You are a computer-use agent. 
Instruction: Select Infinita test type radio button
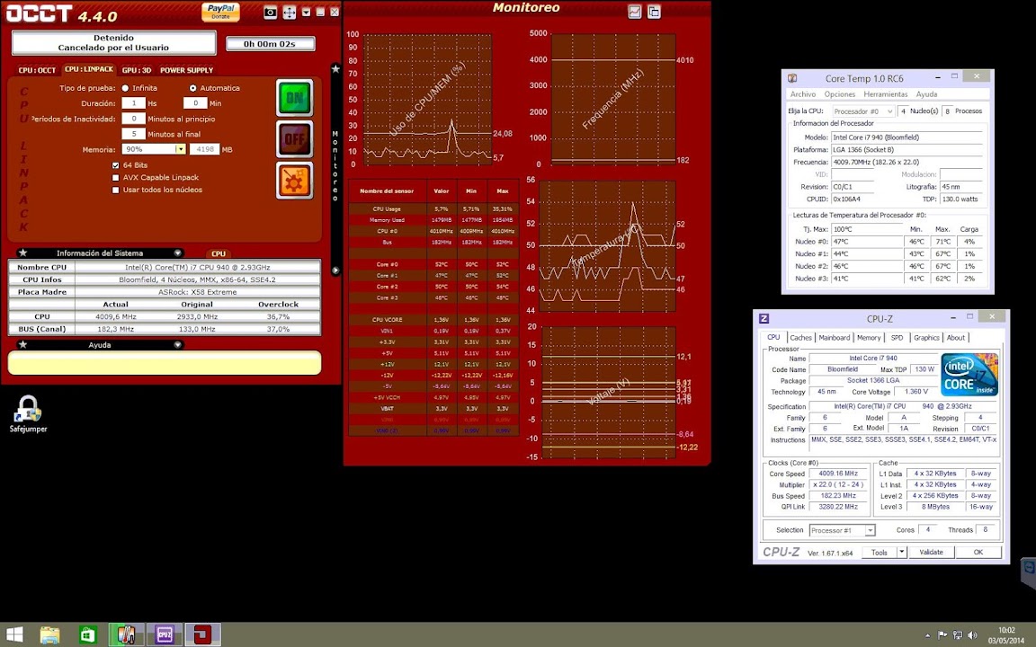click(x=125, y=88)
